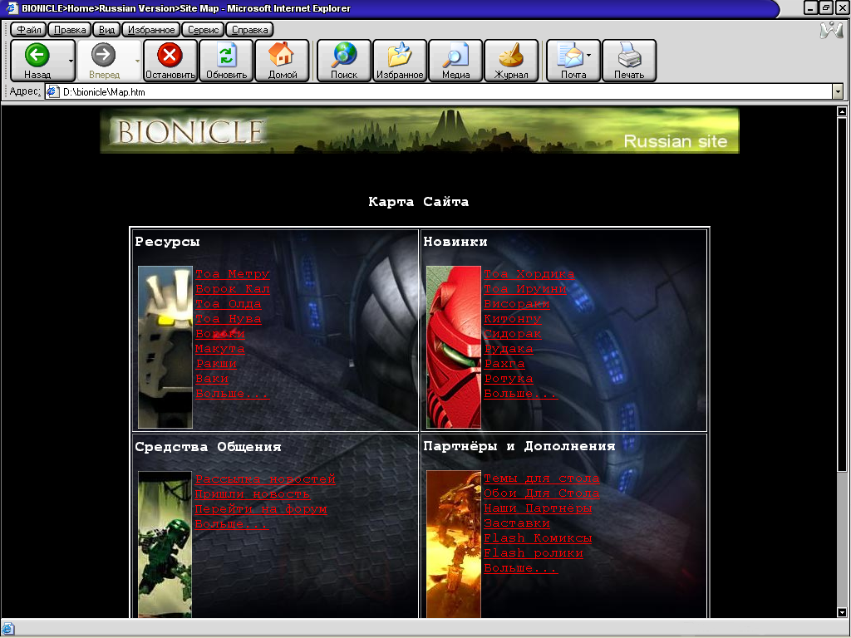Click the page scrollbar down arrow
The width and height of the screenshot is (851, 638).
click(842, 612)
